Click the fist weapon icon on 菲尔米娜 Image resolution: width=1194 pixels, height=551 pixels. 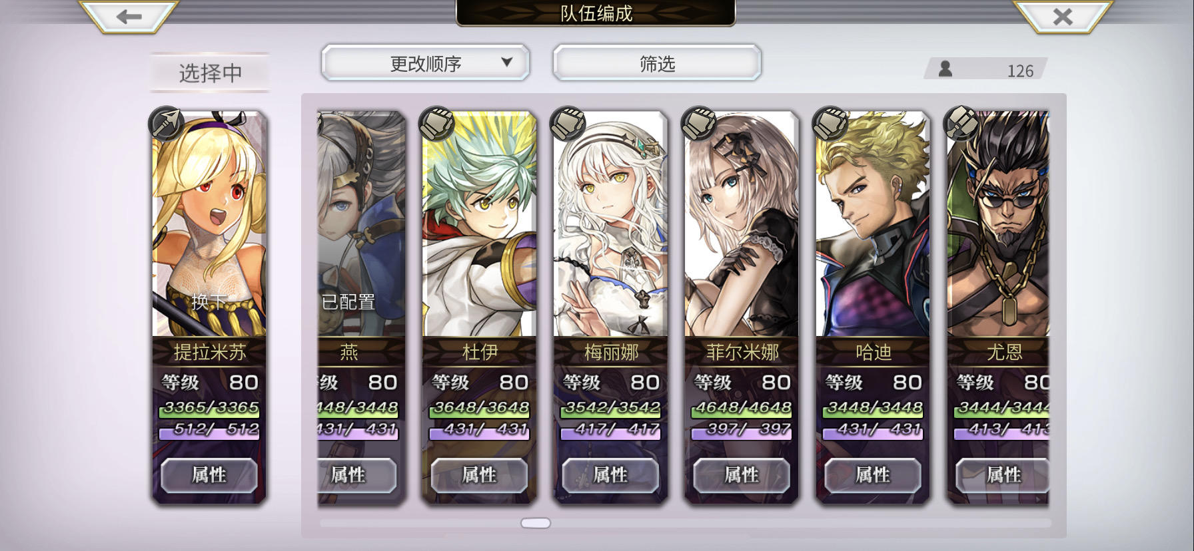[x=700, y=123]
